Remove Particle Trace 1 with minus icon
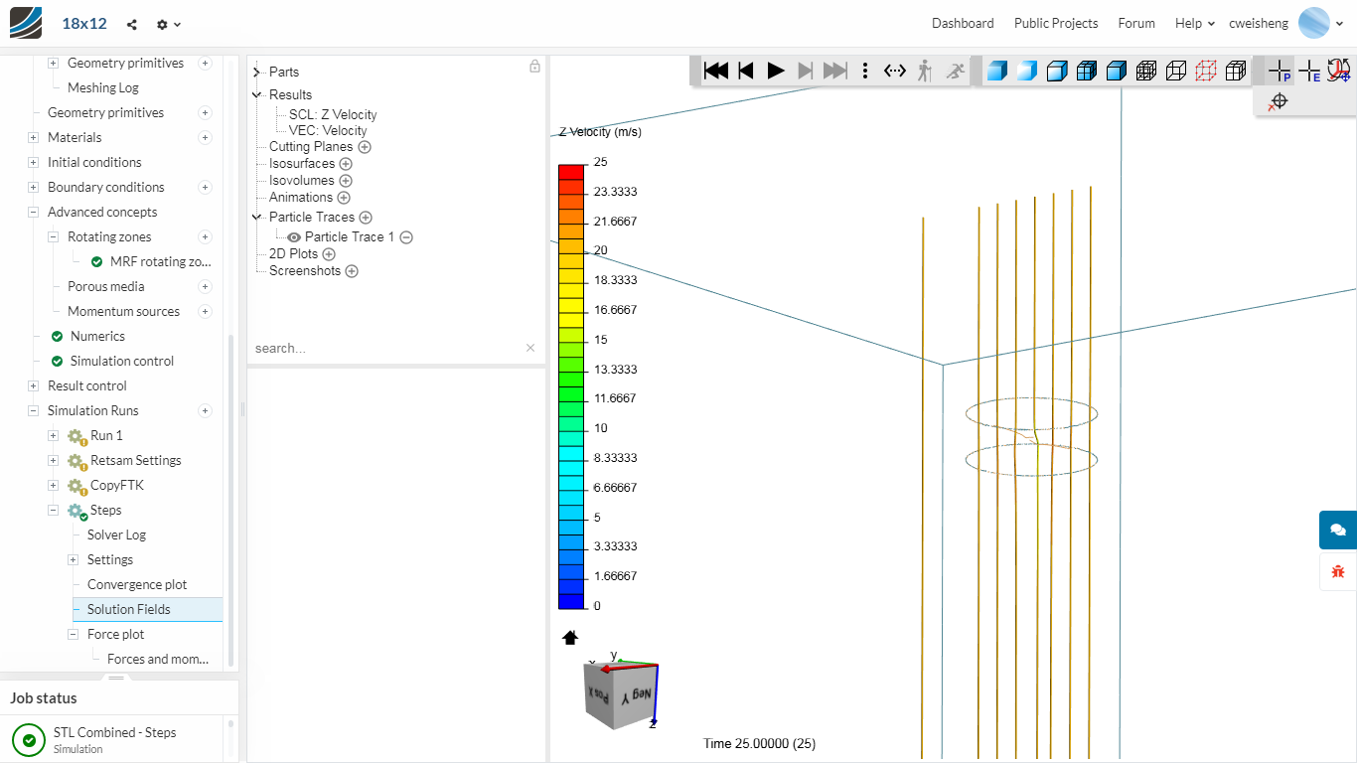Viewport: 1357px width, 763px height. (x=406, y=237)
